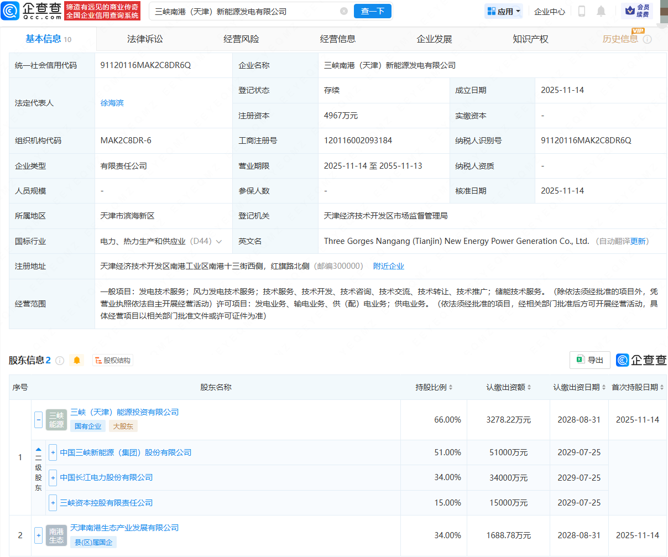Open legal representative 徐海滨 link
This screenshot has width=668, height=557.
click(x=112, y=103)
